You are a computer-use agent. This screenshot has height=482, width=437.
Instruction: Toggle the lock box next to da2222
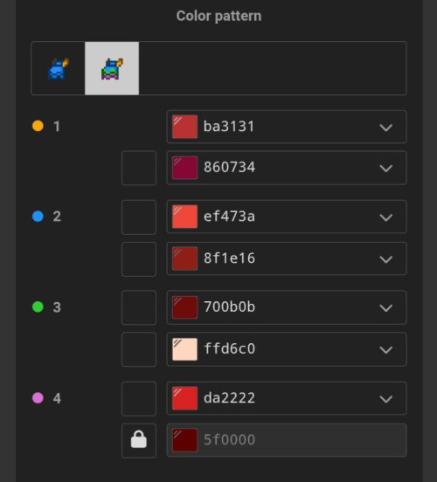[x=139, y=399]
